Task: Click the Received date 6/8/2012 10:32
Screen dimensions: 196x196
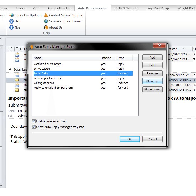Action: click(x=180, y=85)
